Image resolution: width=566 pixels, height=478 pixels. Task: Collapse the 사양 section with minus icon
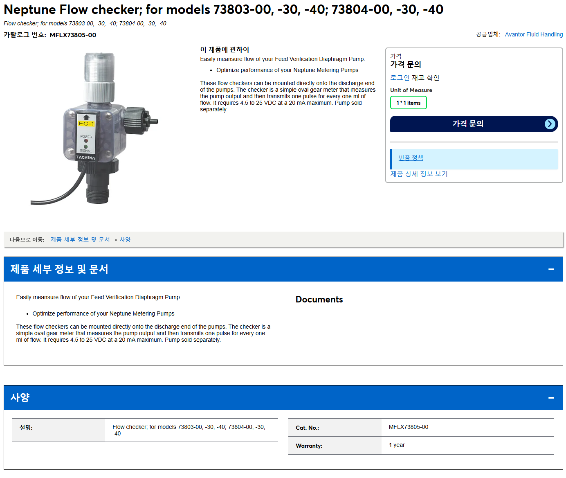click(x=551, y=398)
